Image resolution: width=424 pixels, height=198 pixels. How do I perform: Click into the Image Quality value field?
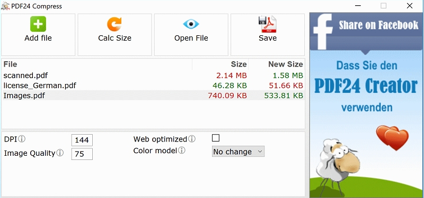[x=82, y=154]
